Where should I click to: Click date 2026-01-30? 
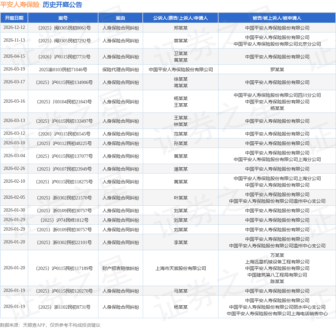coord(14,210)
